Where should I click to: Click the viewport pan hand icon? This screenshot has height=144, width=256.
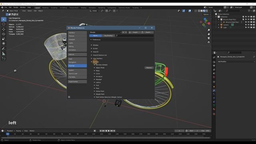209,34
